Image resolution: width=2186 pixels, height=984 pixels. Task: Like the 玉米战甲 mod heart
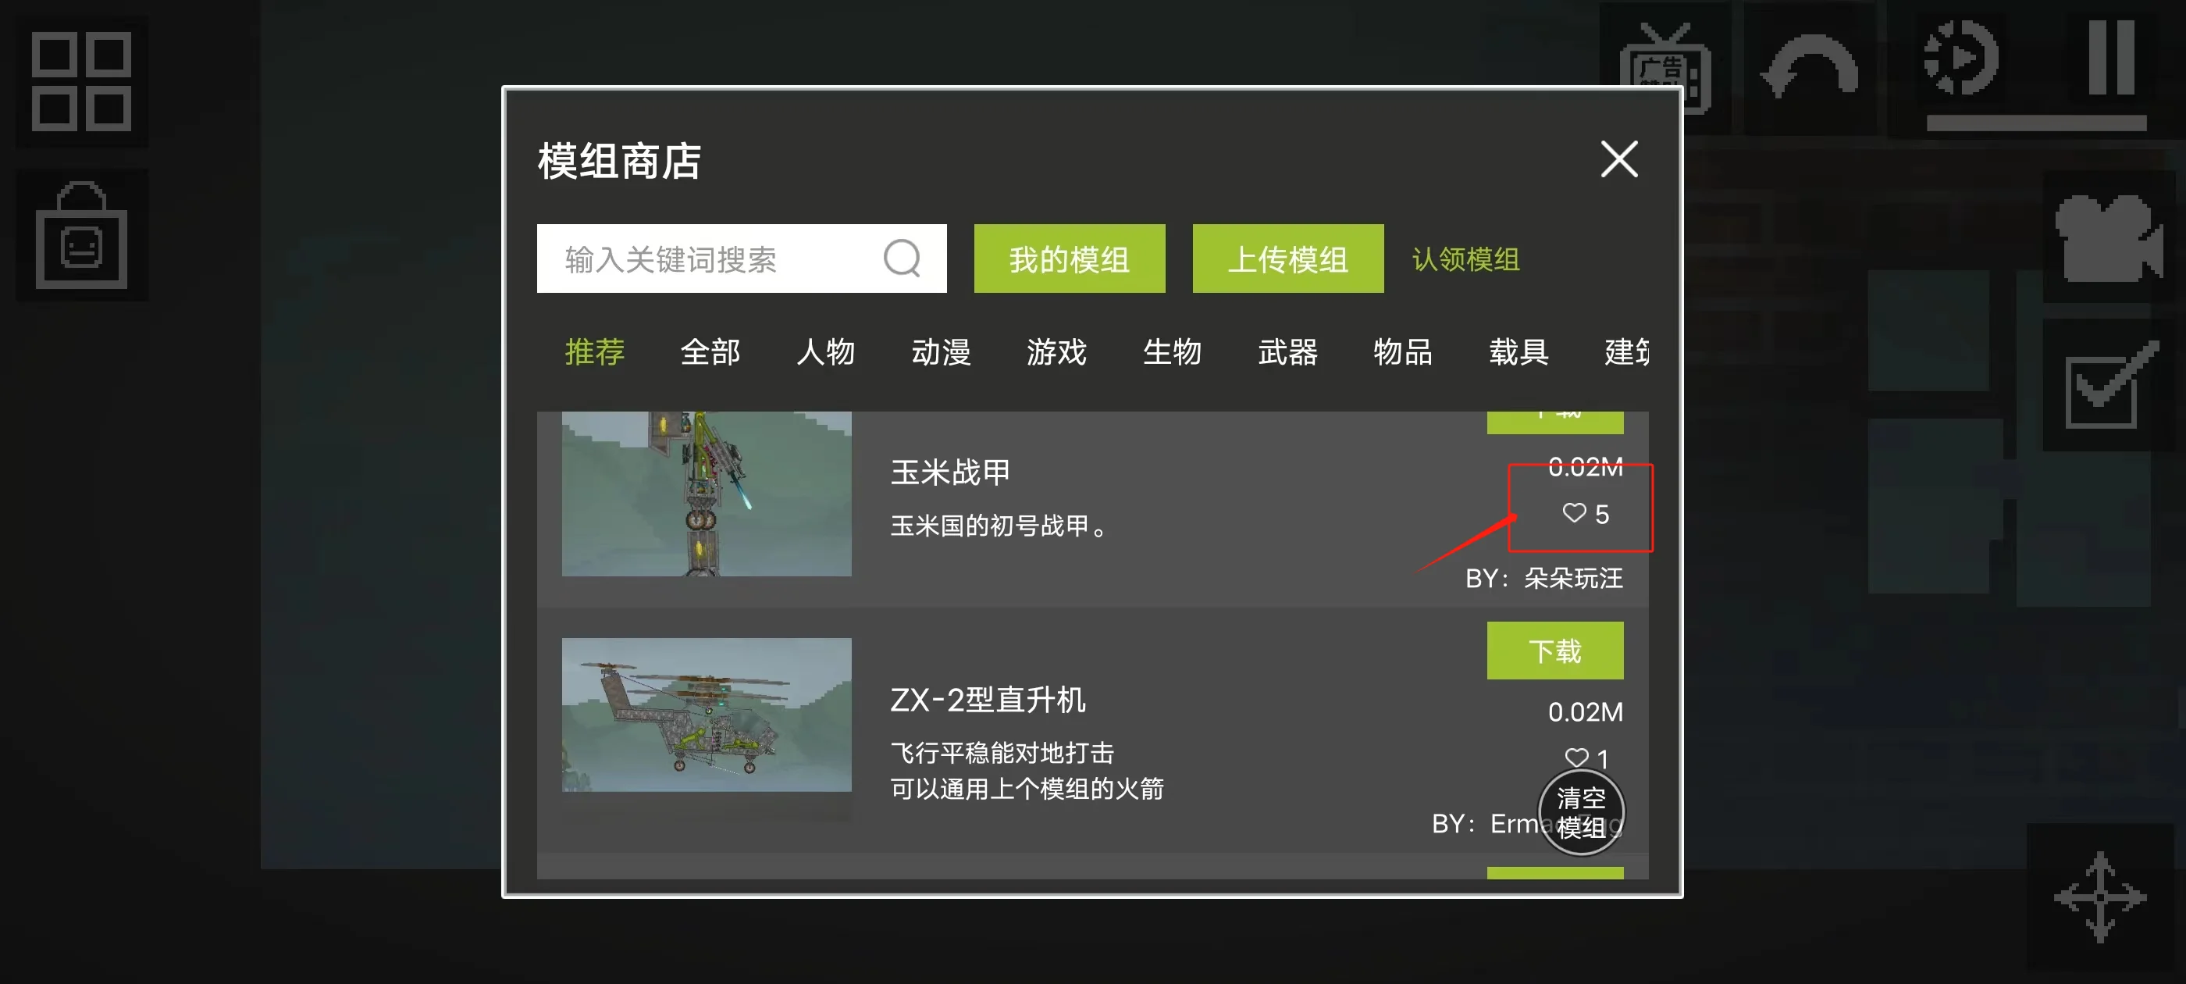pos(1574,513)
